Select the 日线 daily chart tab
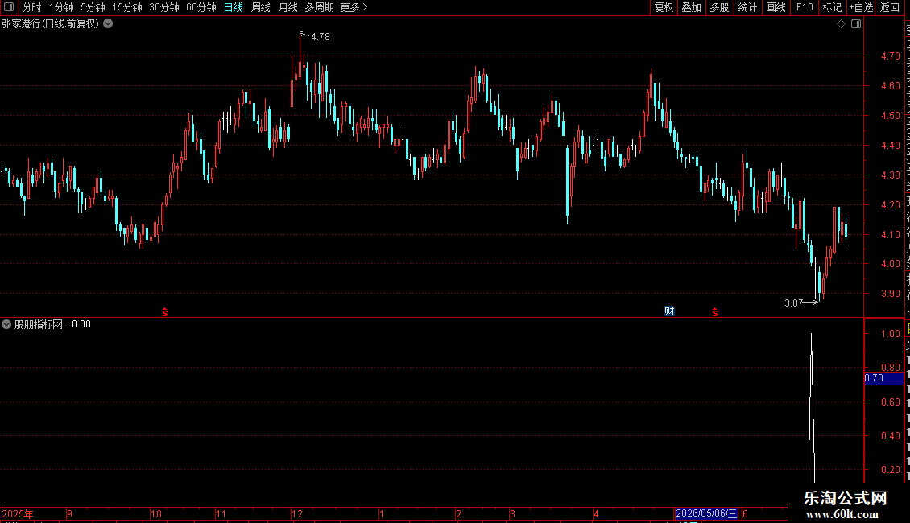The image size is (910, 523). 234,7
